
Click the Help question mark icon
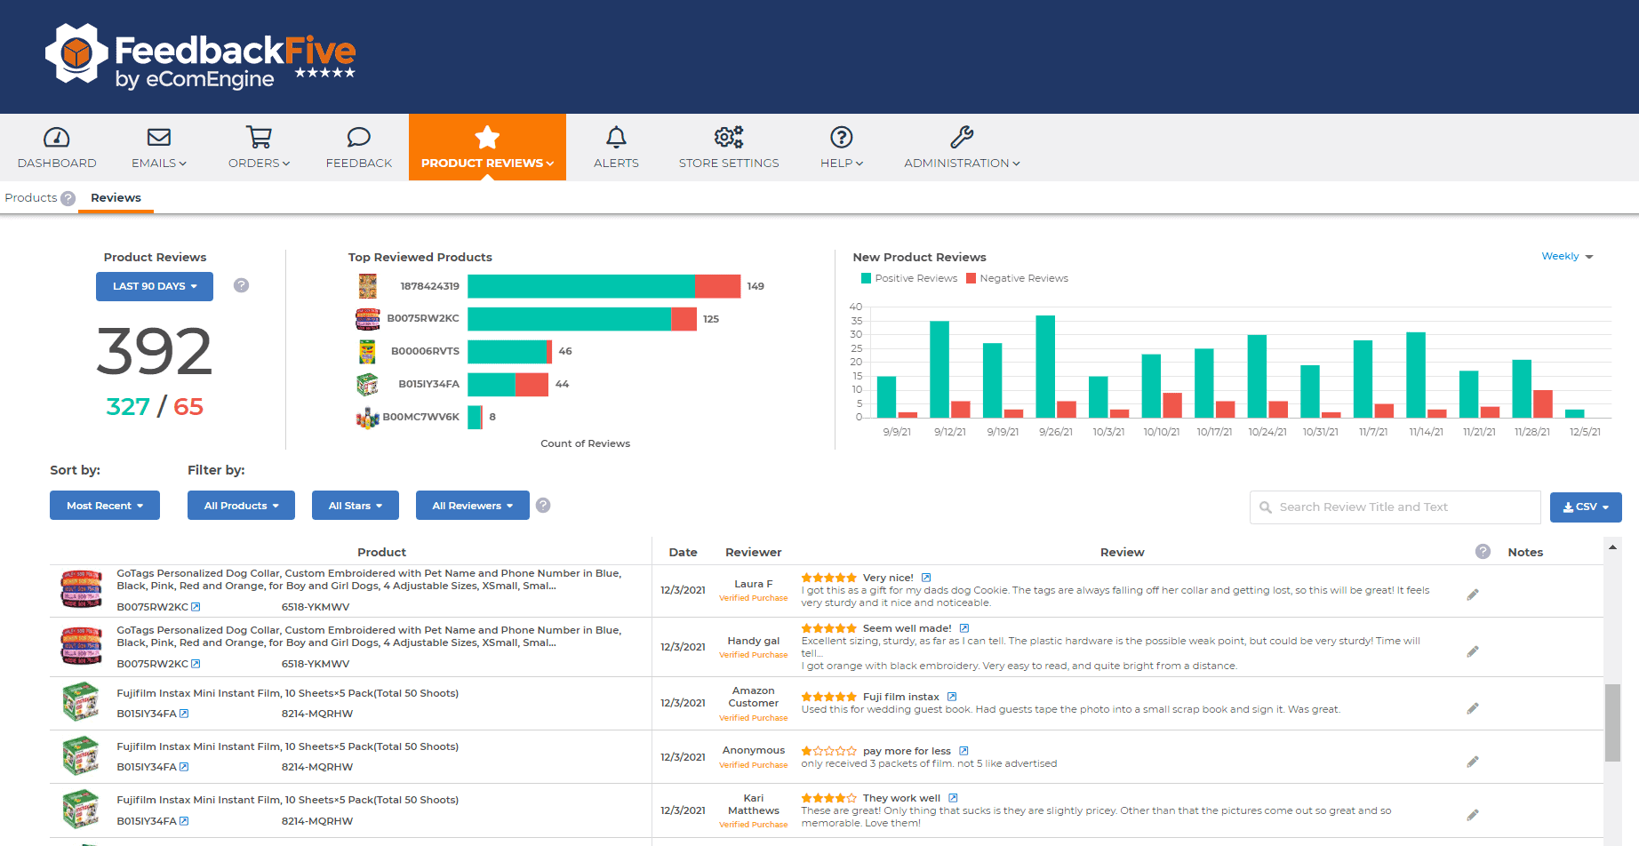(x=841, y=137)
